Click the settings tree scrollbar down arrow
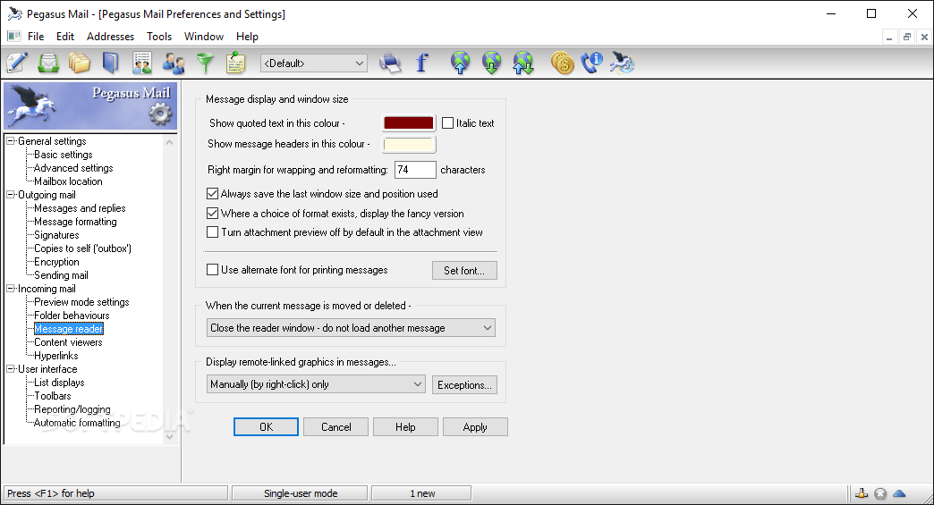The height and width of the screenshot is (505, 934). click(170, 436)
